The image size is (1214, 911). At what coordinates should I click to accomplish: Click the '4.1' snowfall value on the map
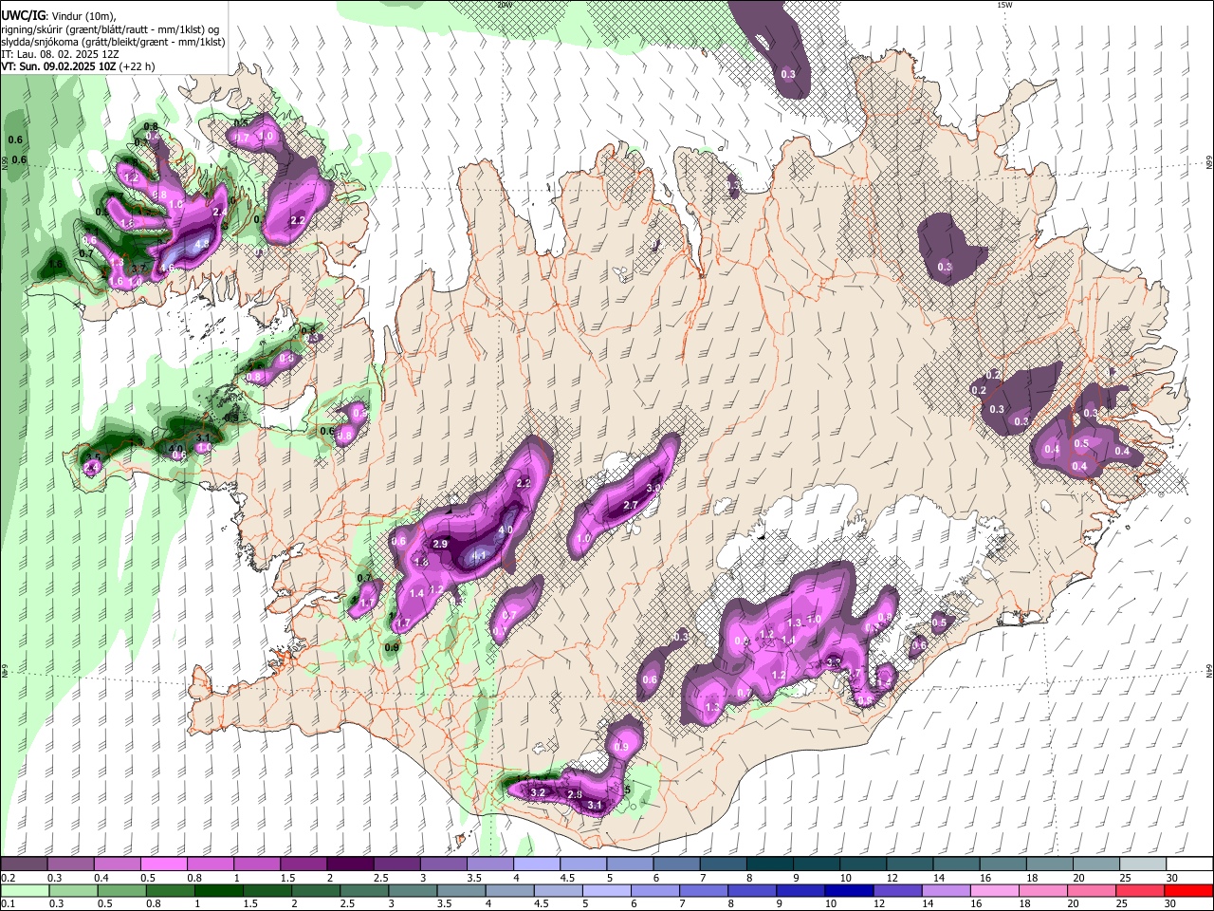[x=479, y=556]
